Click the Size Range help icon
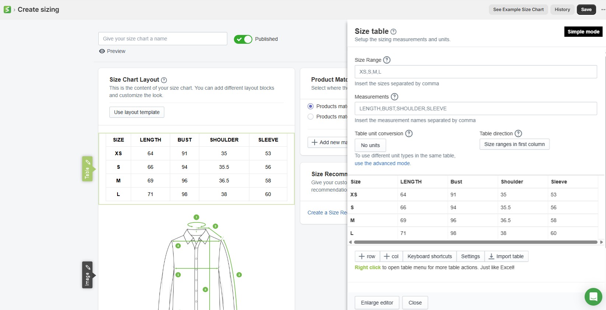This screenshot has height=310, width=606. tap(387, 60)
